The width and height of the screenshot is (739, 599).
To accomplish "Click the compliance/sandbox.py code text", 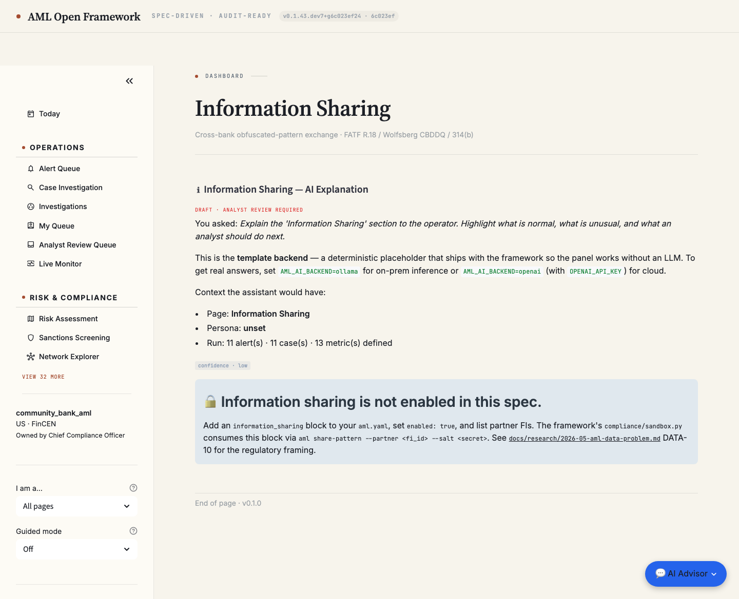I will click(x=643, y=426).
